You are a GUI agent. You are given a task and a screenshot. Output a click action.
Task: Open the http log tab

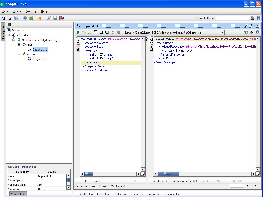pyautogui.click(x=103, y=194)
